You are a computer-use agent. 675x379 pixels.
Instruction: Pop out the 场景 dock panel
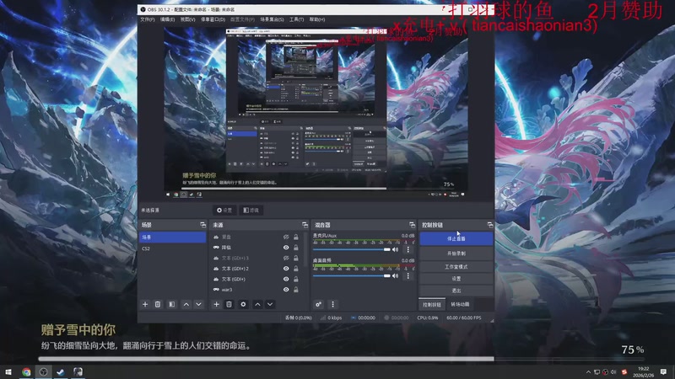pos(202,225)
